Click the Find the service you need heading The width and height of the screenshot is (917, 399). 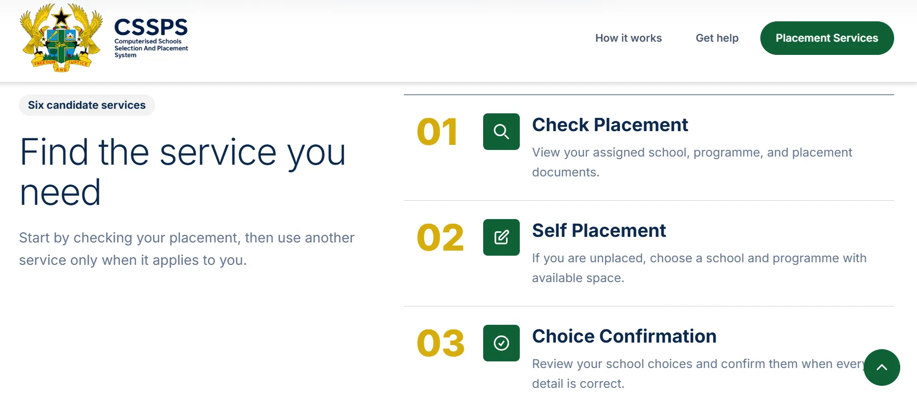pos(183,172)
